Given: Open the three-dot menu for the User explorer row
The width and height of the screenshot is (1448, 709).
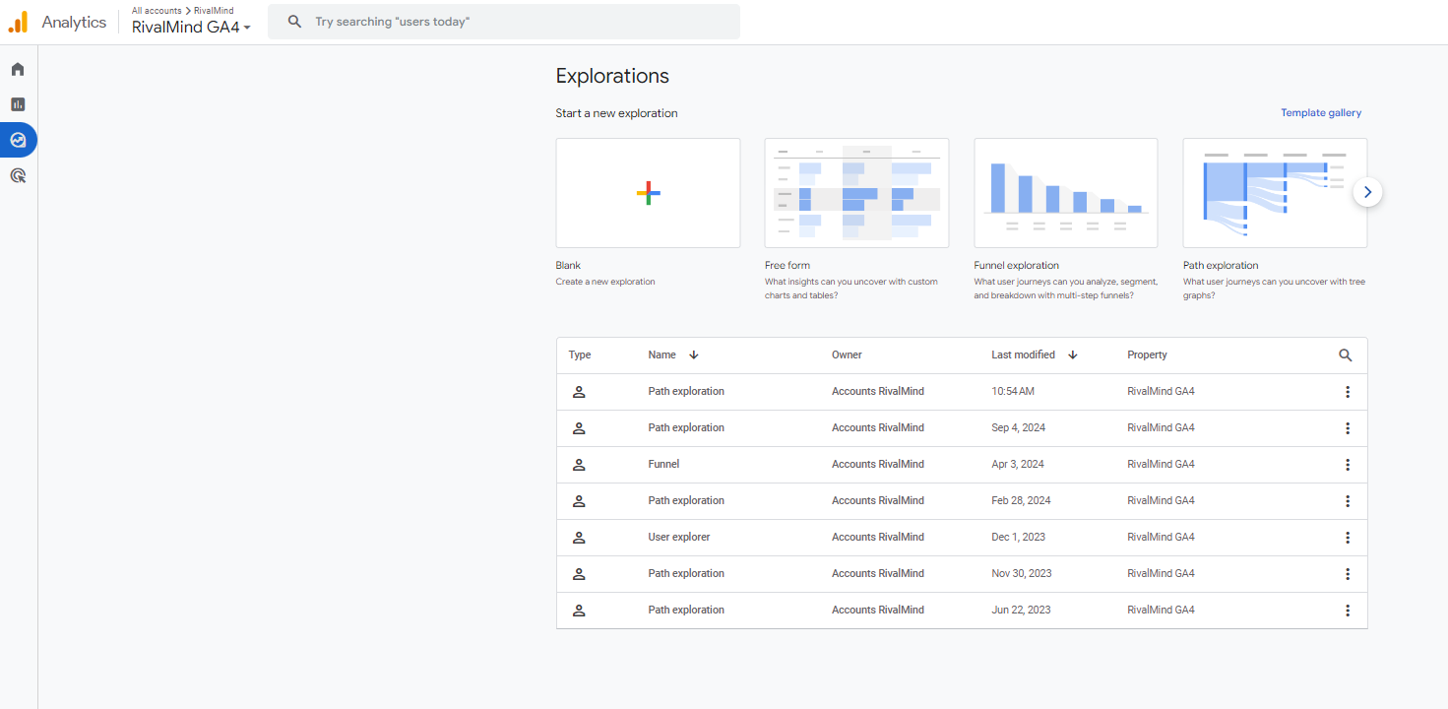Looking at the screenshot, I should (x=1348, y=537).
